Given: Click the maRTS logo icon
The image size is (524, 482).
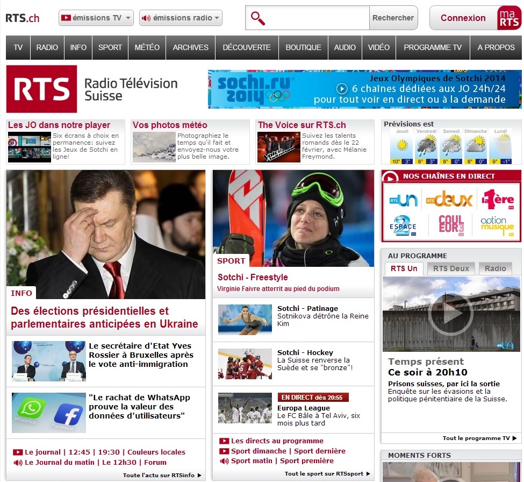Looking at the screenshot, I should [508, 18].
